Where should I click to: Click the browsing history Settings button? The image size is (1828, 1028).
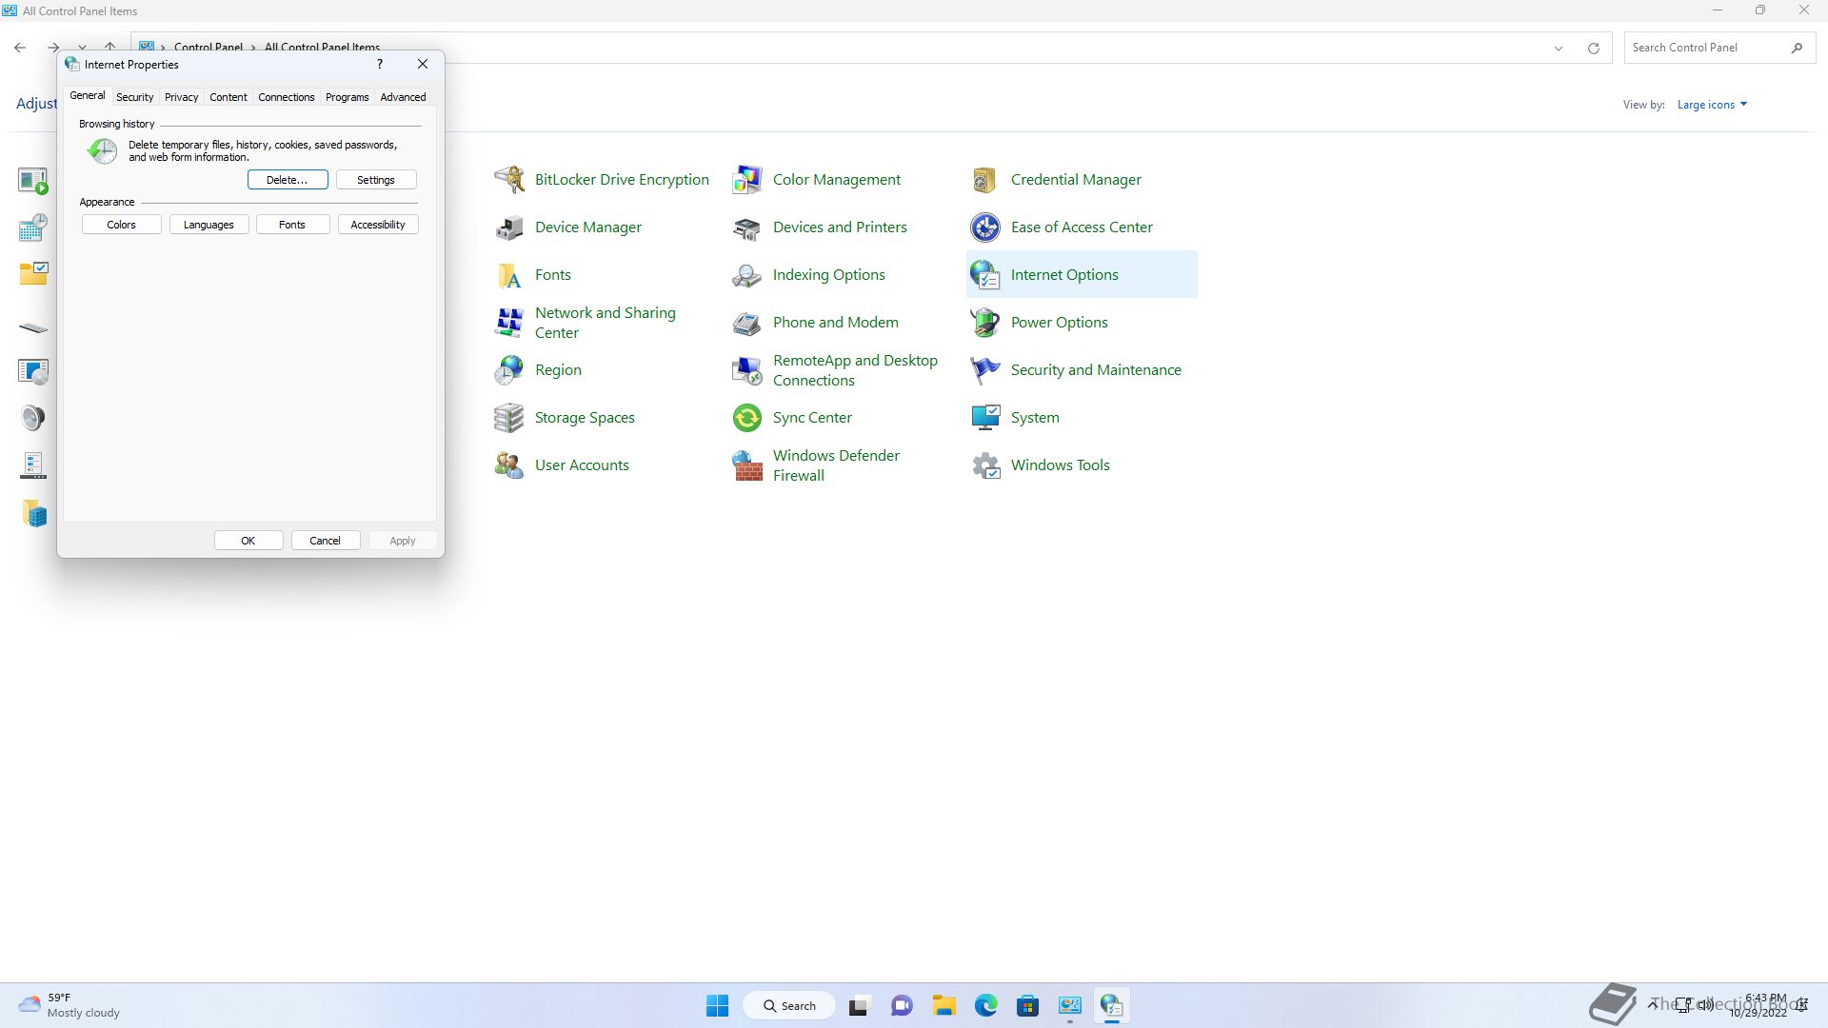[x=376, y=180]
